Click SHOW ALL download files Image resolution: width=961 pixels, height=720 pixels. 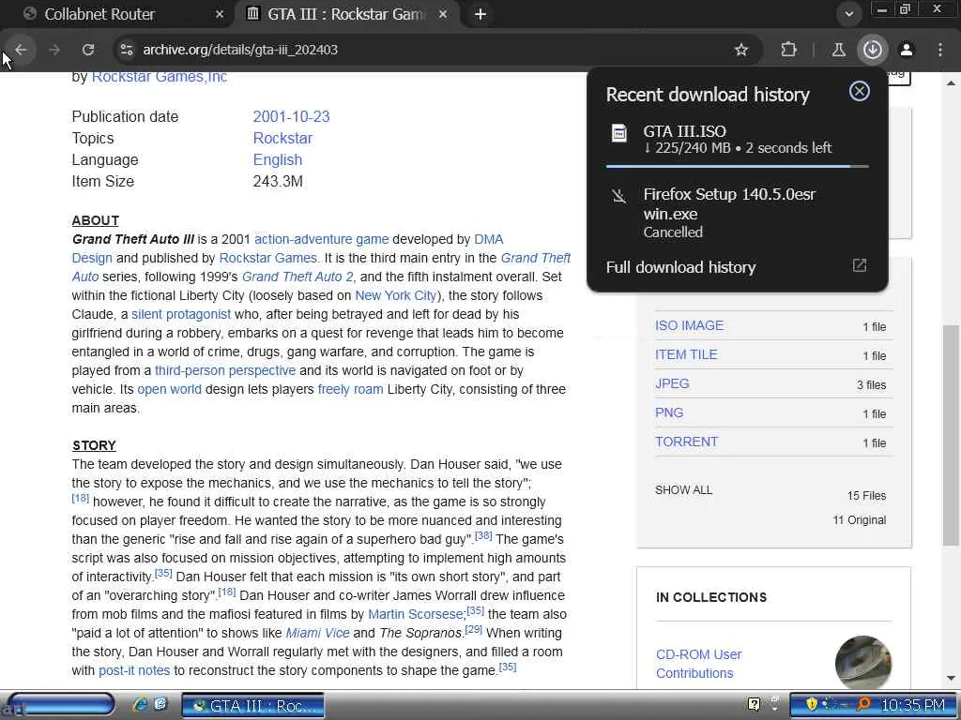683,490
